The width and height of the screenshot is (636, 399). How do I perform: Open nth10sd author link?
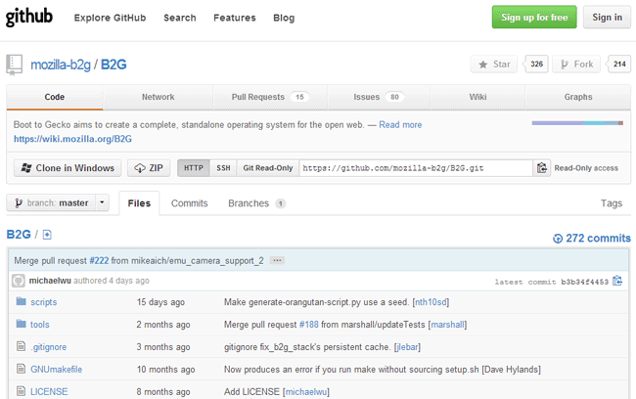431,302
